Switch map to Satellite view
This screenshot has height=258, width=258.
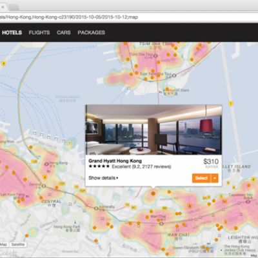(18, 244)
